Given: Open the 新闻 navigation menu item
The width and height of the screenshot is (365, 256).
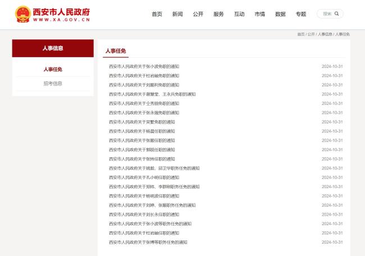Looking at the screenshot, I should [177, 14].
